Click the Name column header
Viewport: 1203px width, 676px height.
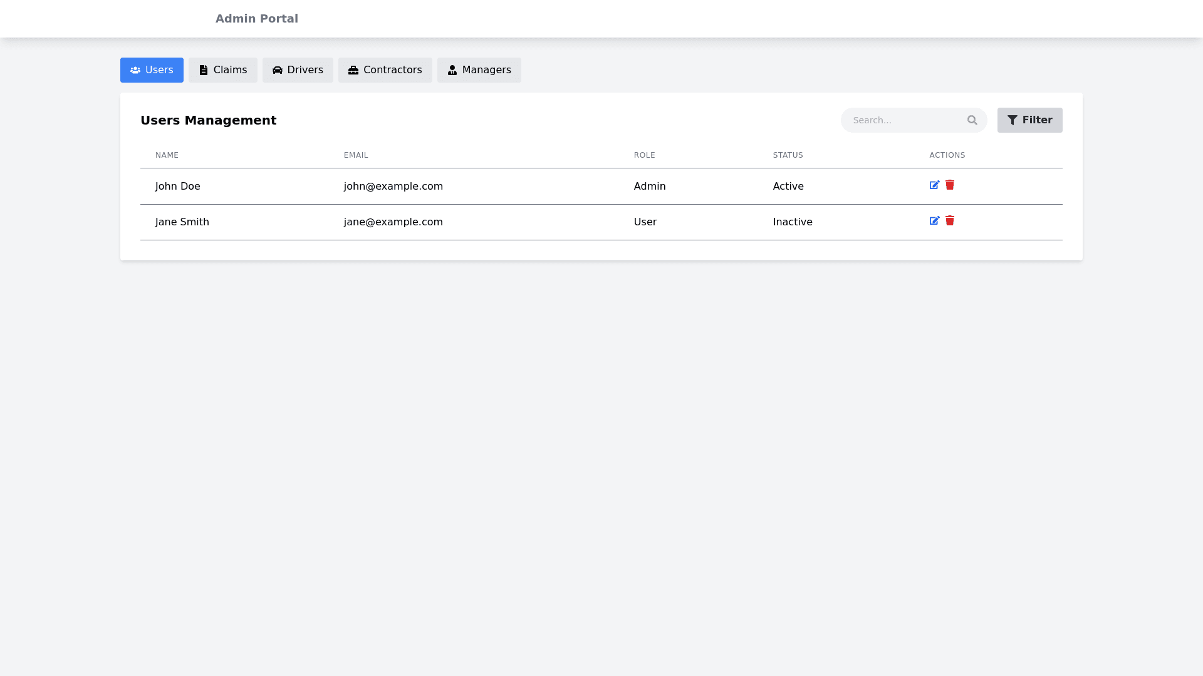167,155
